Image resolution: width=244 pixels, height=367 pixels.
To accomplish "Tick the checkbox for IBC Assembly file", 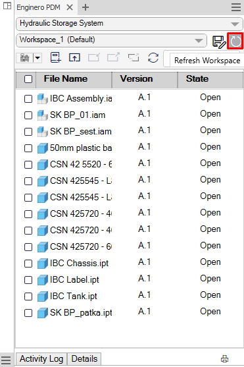I will pos(28,99).
